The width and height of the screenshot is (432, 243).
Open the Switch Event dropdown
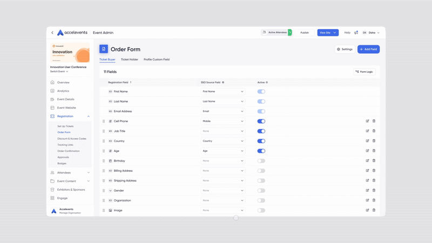(x=59, y=71)
